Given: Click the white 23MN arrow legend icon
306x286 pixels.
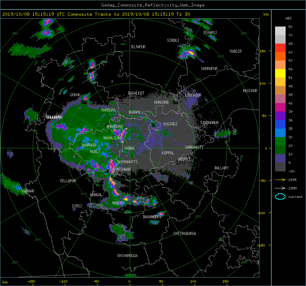Looking at the screenshot, I should click(x=280, y=188).
